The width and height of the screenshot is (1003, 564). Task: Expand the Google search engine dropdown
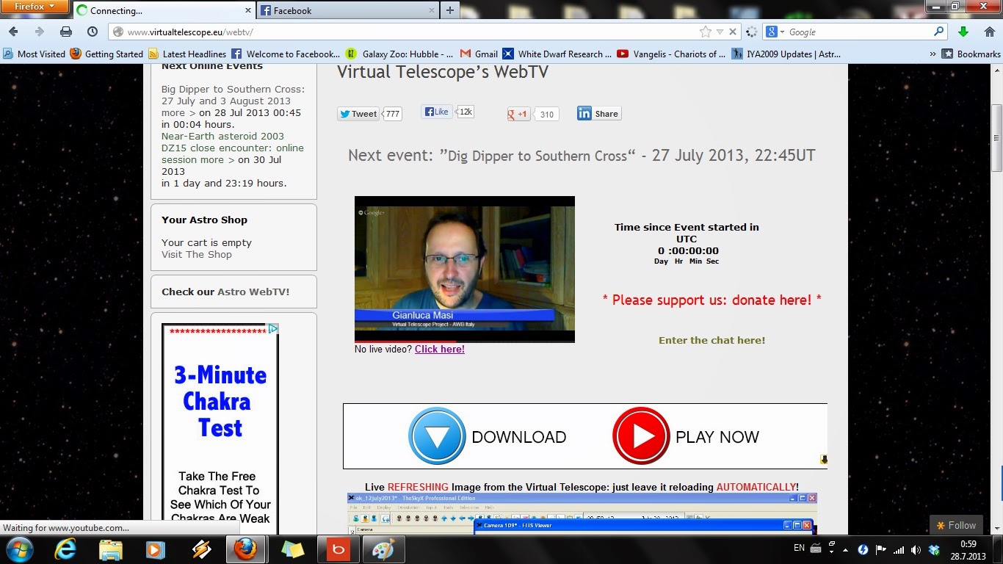(x=775, y=32)
